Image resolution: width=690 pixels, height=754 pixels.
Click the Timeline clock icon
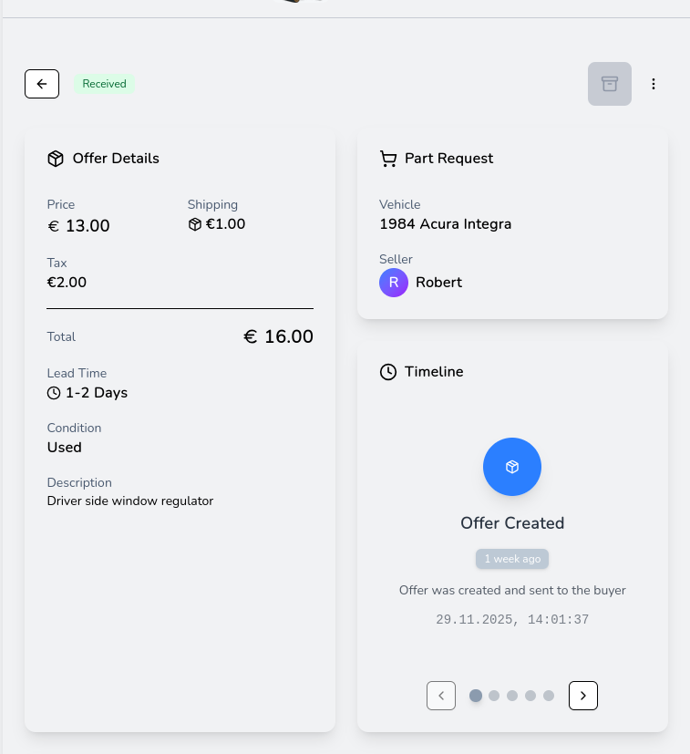388,372
